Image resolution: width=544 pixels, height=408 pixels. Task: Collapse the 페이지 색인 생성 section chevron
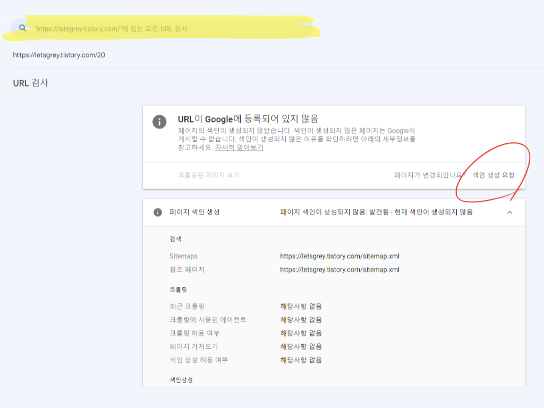[x=509, y=212]
